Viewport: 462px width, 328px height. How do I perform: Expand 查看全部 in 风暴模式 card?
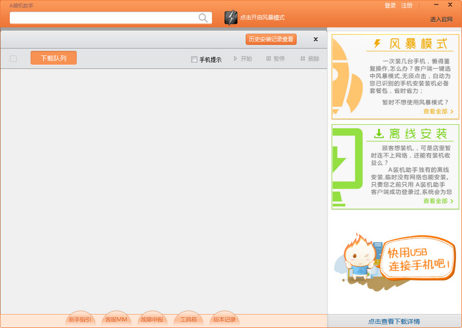coord(438,111)
